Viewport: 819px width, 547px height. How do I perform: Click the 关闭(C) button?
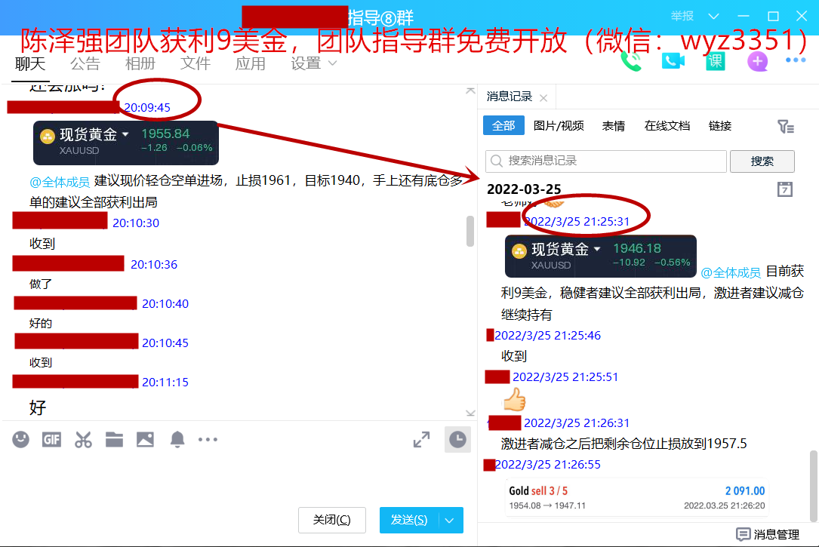331,520
